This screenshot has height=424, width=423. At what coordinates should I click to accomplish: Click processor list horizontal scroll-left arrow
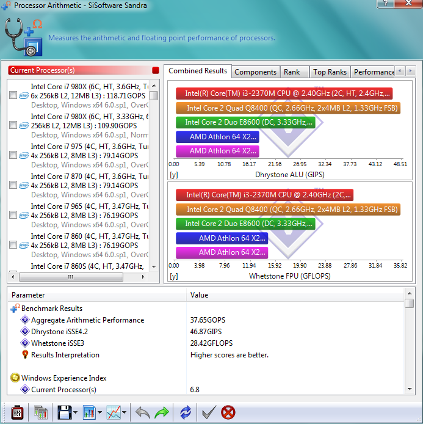point(13,277)
